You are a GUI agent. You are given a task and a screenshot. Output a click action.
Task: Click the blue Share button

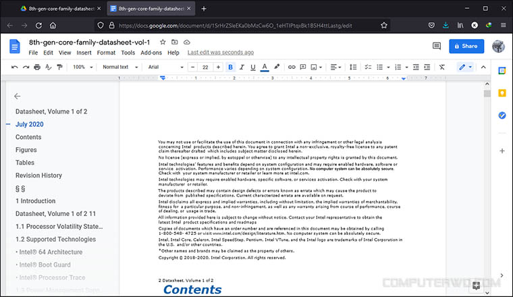tap(466, 46)
